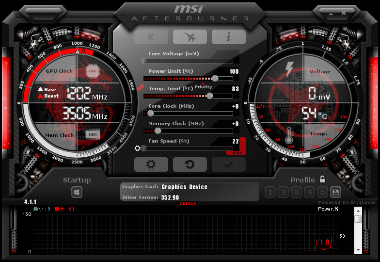Click the GPU chip icon in gauge
380x262 pixels.
pyautogui.click(x=93, y=71)
